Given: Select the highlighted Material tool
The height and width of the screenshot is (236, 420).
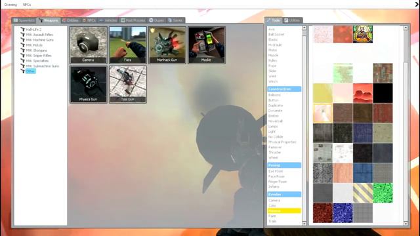Looking at the screenshot, I should (x=284, y=211).
